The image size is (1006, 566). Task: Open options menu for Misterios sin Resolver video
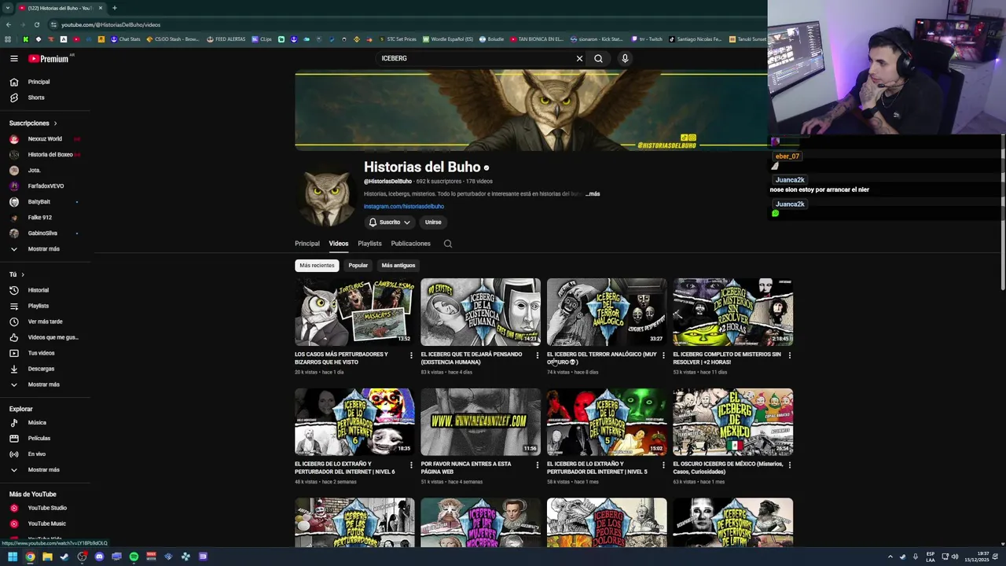789,355
